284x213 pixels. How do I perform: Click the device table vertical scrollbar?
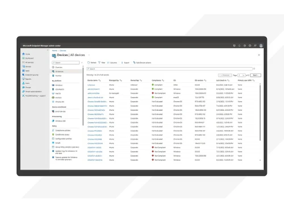coord(260,112)
